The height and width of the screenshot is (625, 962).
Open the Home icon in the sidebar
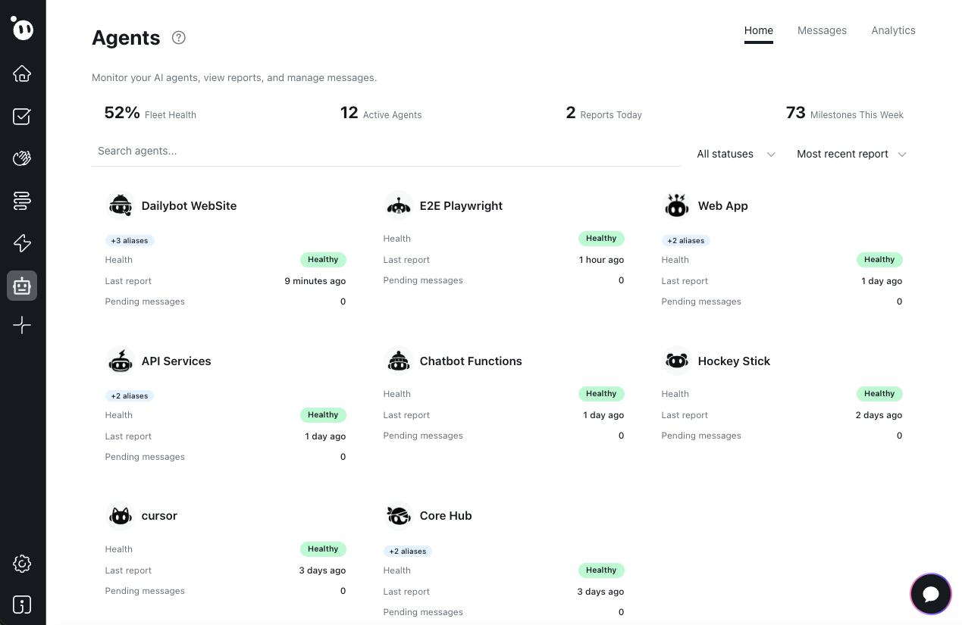(x=22, y=73)
